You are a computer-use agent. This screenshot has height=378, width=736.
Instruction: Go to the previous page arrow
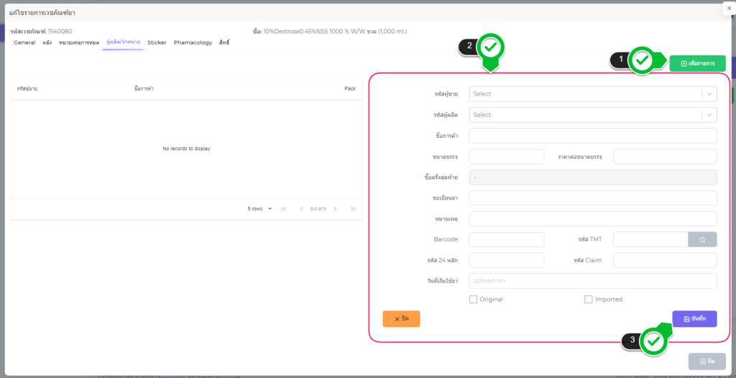coord(301,209)
